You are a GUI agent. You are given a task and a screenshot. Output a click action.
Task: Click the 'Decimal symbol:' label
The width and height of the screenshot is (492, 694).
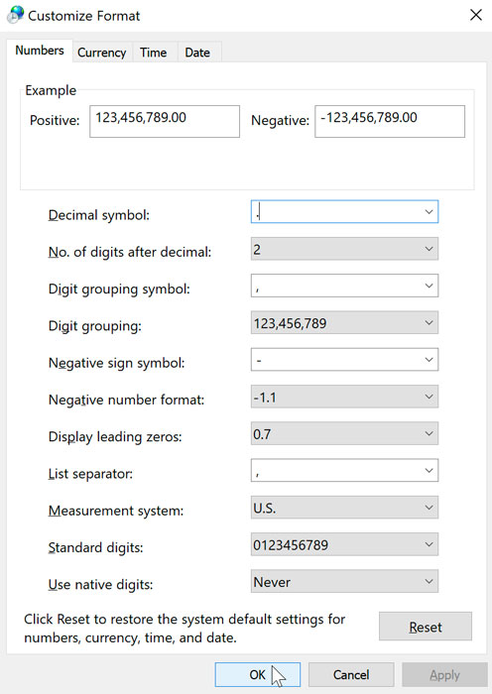[x=99, y=215]
